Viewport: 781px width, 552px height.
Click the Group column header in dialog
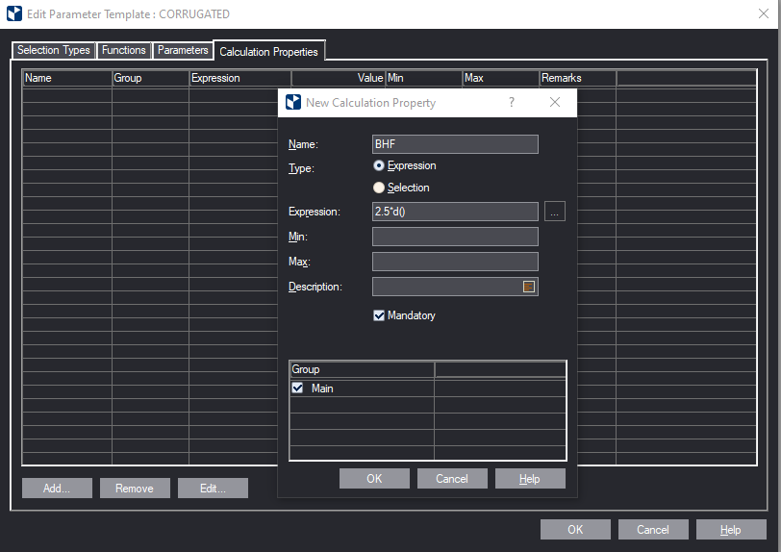point(362,369)
